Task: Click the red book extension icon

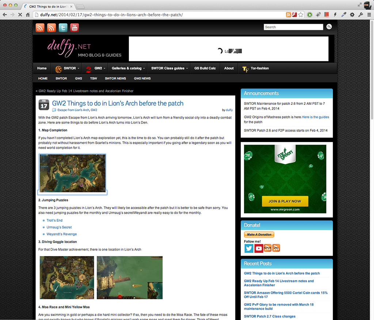Action: [x=327, y=15]
